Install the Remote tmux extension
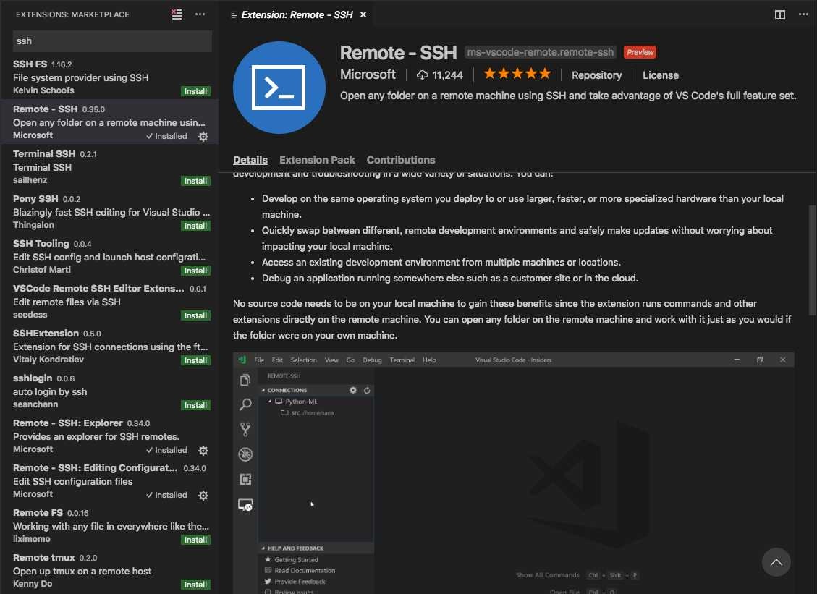817x594 pixels. click(x=196, y=585)
